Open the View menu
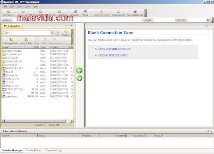 (x=19, y=7)
